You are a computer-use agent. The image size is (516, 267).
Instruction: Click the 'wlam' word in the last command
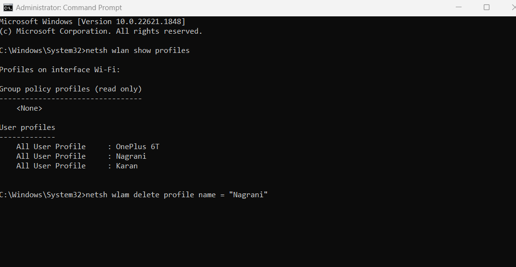click(120, 195)
